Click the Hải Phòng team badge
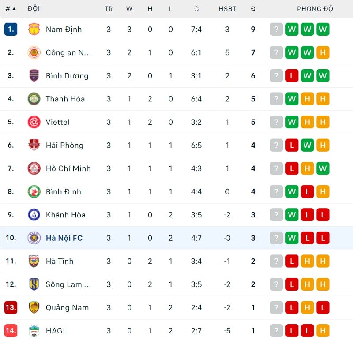353x340 pixels. pyautogui.click(x=34, y=145)
